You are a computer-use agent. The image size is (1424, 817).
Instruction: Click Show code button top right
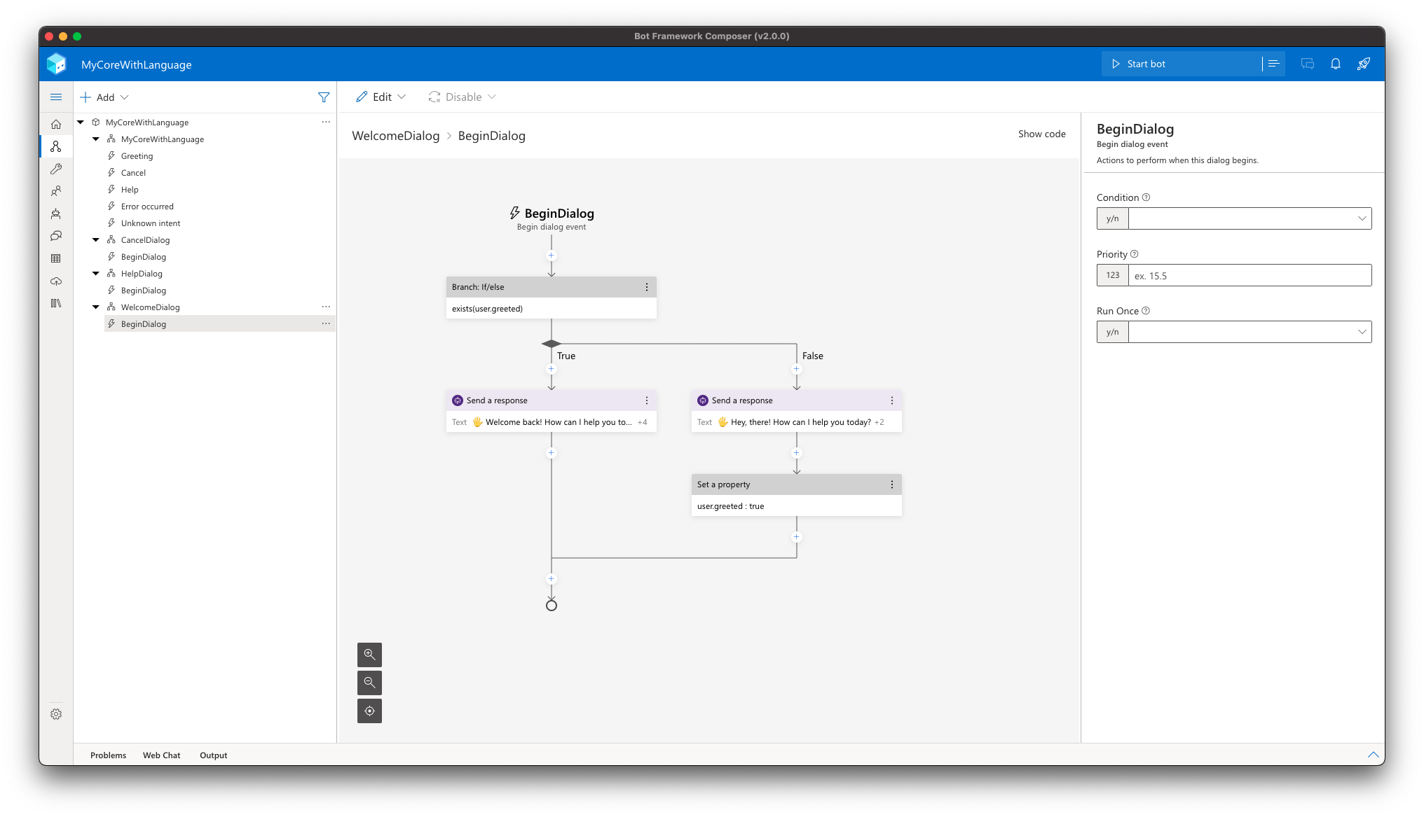(x=1041, y=135)
